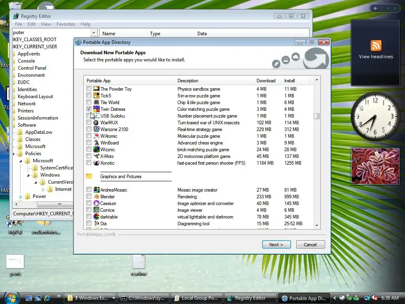Click the Twin Distress app icon
The width and height of the screenshot is (405, 304).
(x=97, y=109)
